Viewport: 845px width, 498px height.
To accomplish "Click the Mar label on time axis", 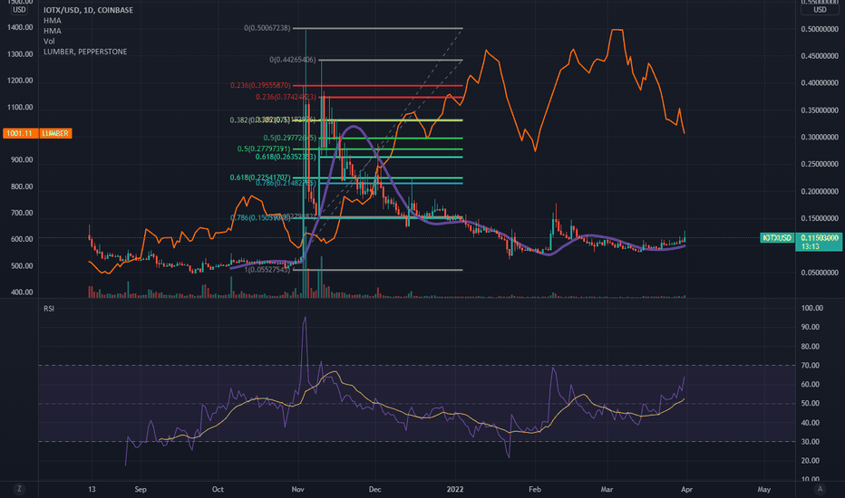I will pyautogui.click(x=607, y=489).
